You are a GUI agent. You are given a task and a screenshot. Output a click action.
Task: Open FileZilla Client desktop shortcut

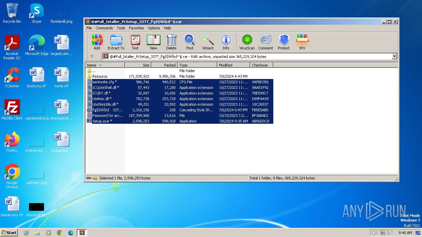point(12,110)
